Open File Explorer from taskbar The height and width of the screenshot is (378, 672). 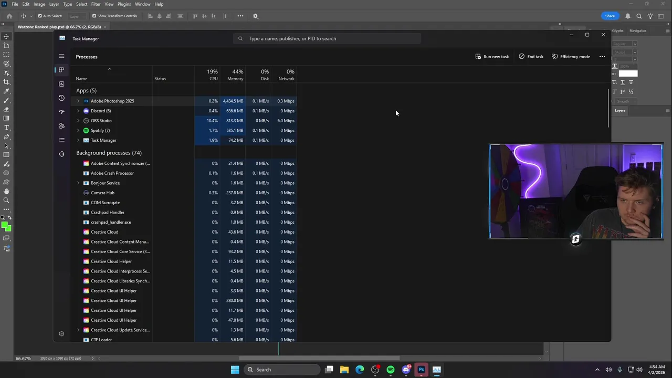coord(344,370)
